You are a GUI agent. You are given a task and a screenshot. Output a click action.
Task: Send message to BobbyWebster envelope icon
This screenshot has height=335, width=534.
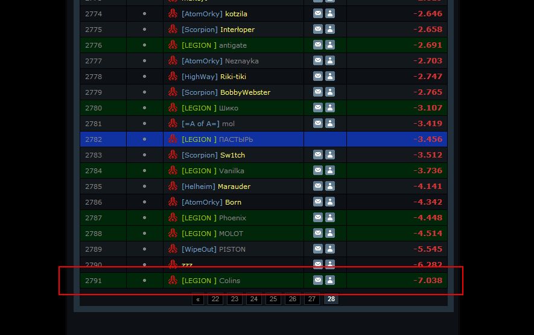click(318, 92)
